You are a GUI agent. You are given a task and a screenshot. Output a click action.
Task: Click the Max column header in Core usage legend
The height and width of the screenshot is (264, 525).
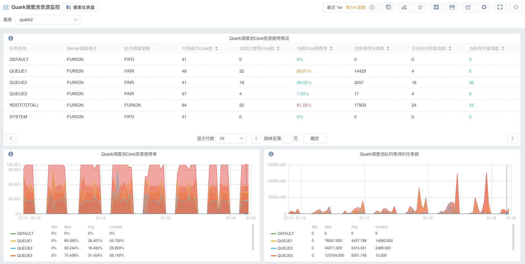[68, 227]
